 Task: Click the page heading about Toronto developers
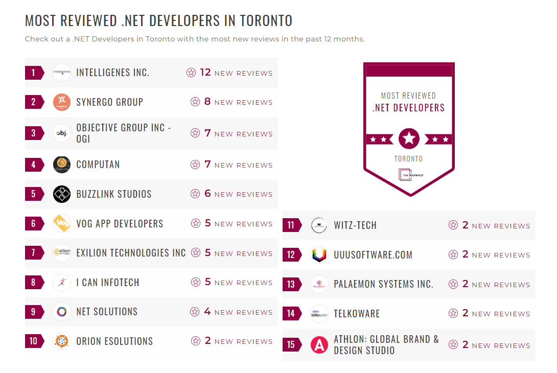pos(159,20)
